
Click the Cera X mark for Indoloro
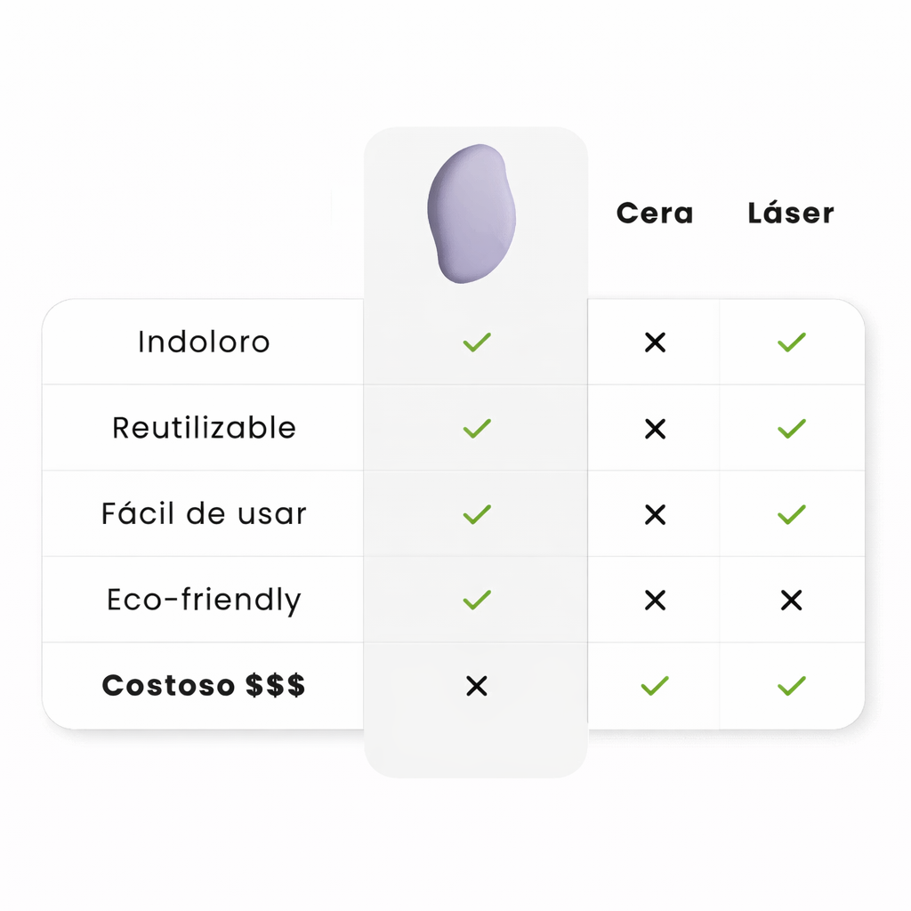pyautogui.click(x=655, y=343)
